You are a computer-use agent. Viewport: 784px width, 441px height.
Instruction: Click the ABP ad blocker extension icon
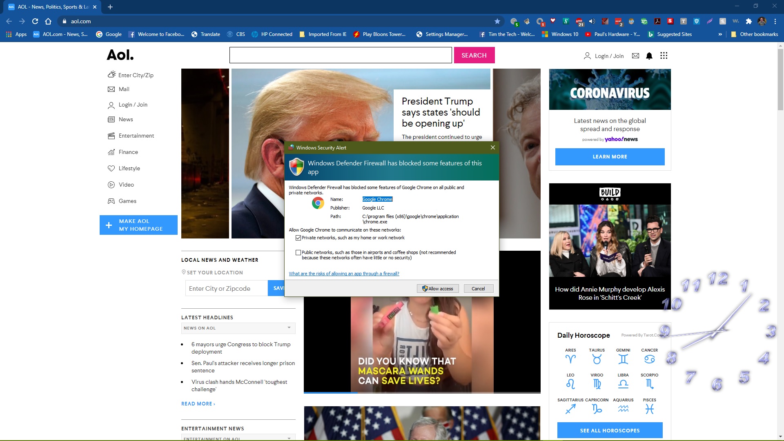click(x=579, y=21)
